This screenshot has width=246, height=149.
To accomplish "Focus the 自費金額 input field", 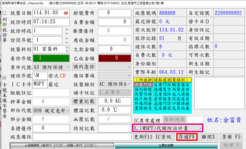I will click(x=115, y=22).
